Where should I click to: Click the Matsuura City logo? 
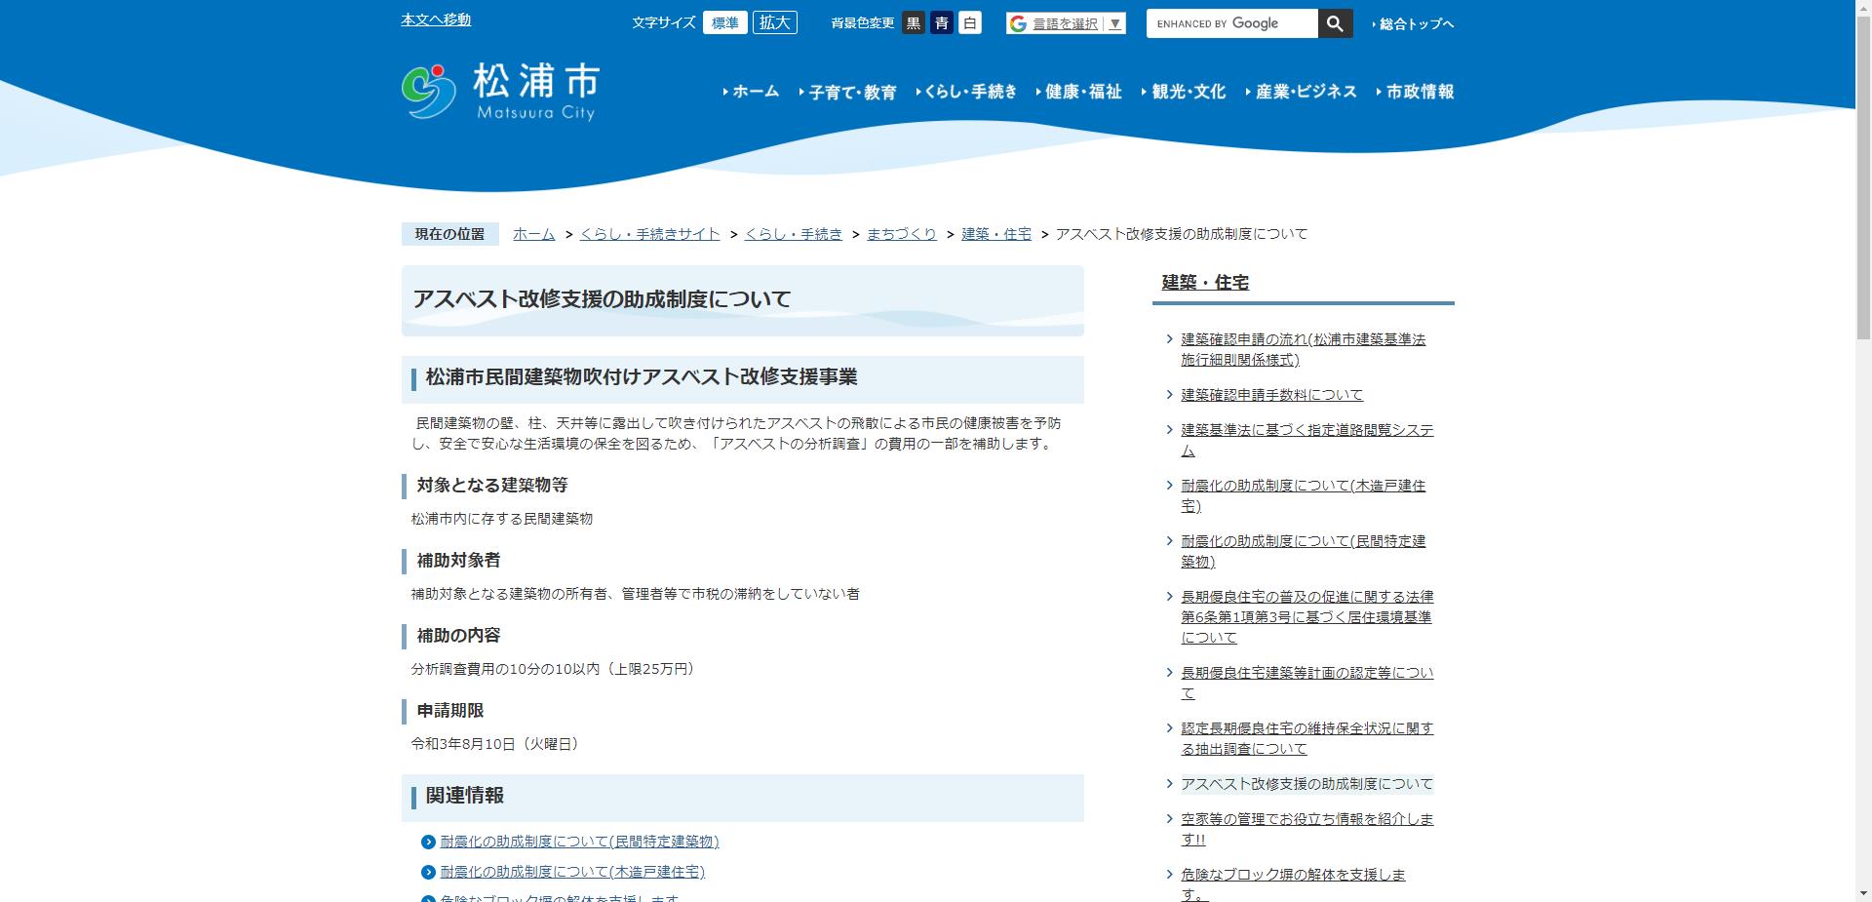(x=497, y=91)
